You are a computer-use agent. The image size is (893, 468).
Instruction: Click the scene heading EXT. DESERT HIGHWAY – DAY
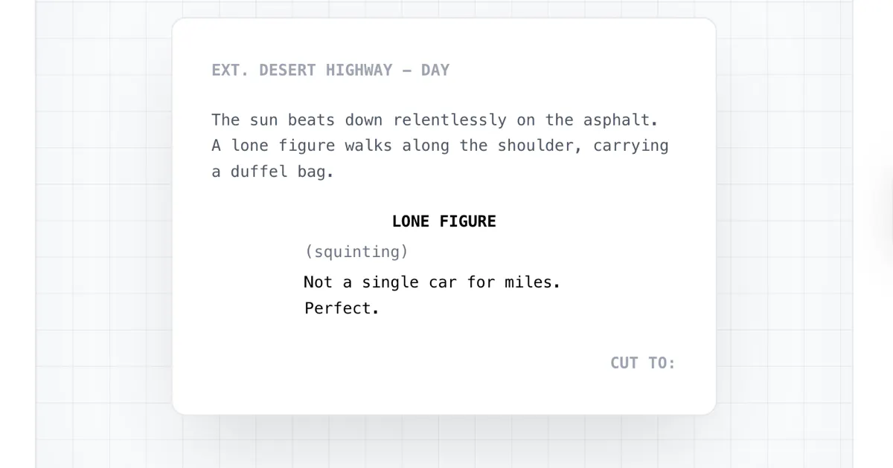click(330, 71)
